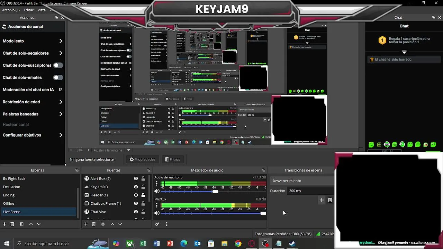Remove the selected source with trash icon
The width and height of the screenshot is (443, 249).
(93, 224)
